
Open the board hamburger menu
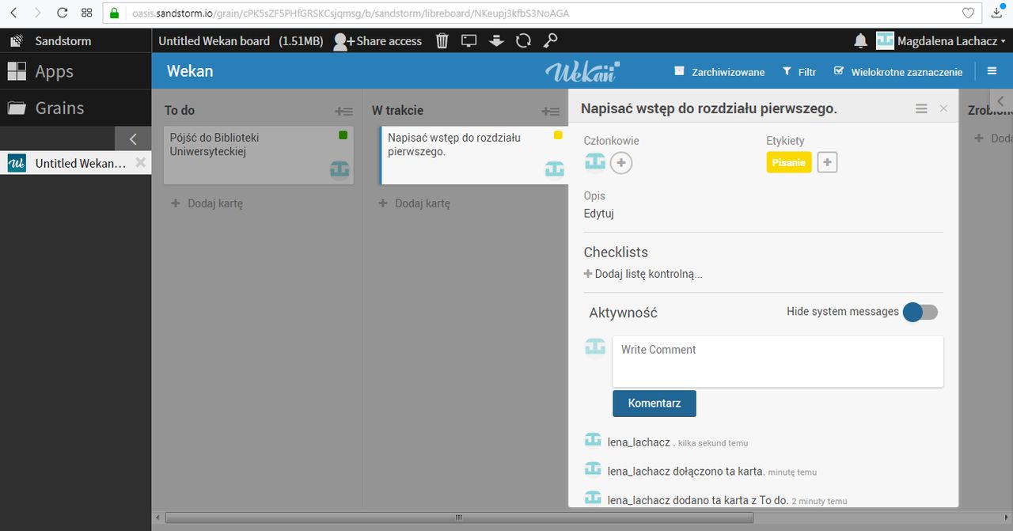[x=992, y=70]
